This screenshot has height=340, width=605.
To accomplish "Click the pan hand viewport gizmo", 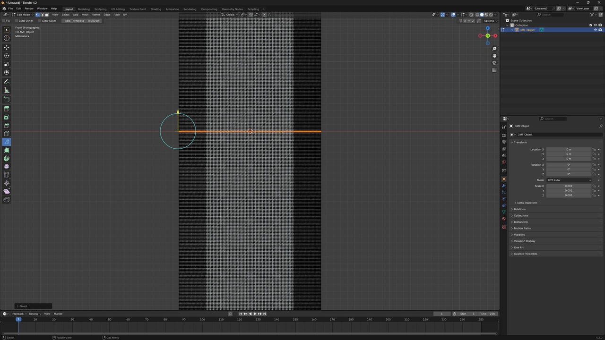I will point(494,56).
